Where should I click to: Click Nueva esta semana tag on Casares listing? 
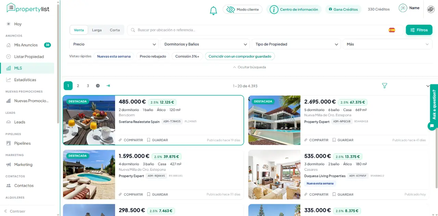(x=320, y=183)
